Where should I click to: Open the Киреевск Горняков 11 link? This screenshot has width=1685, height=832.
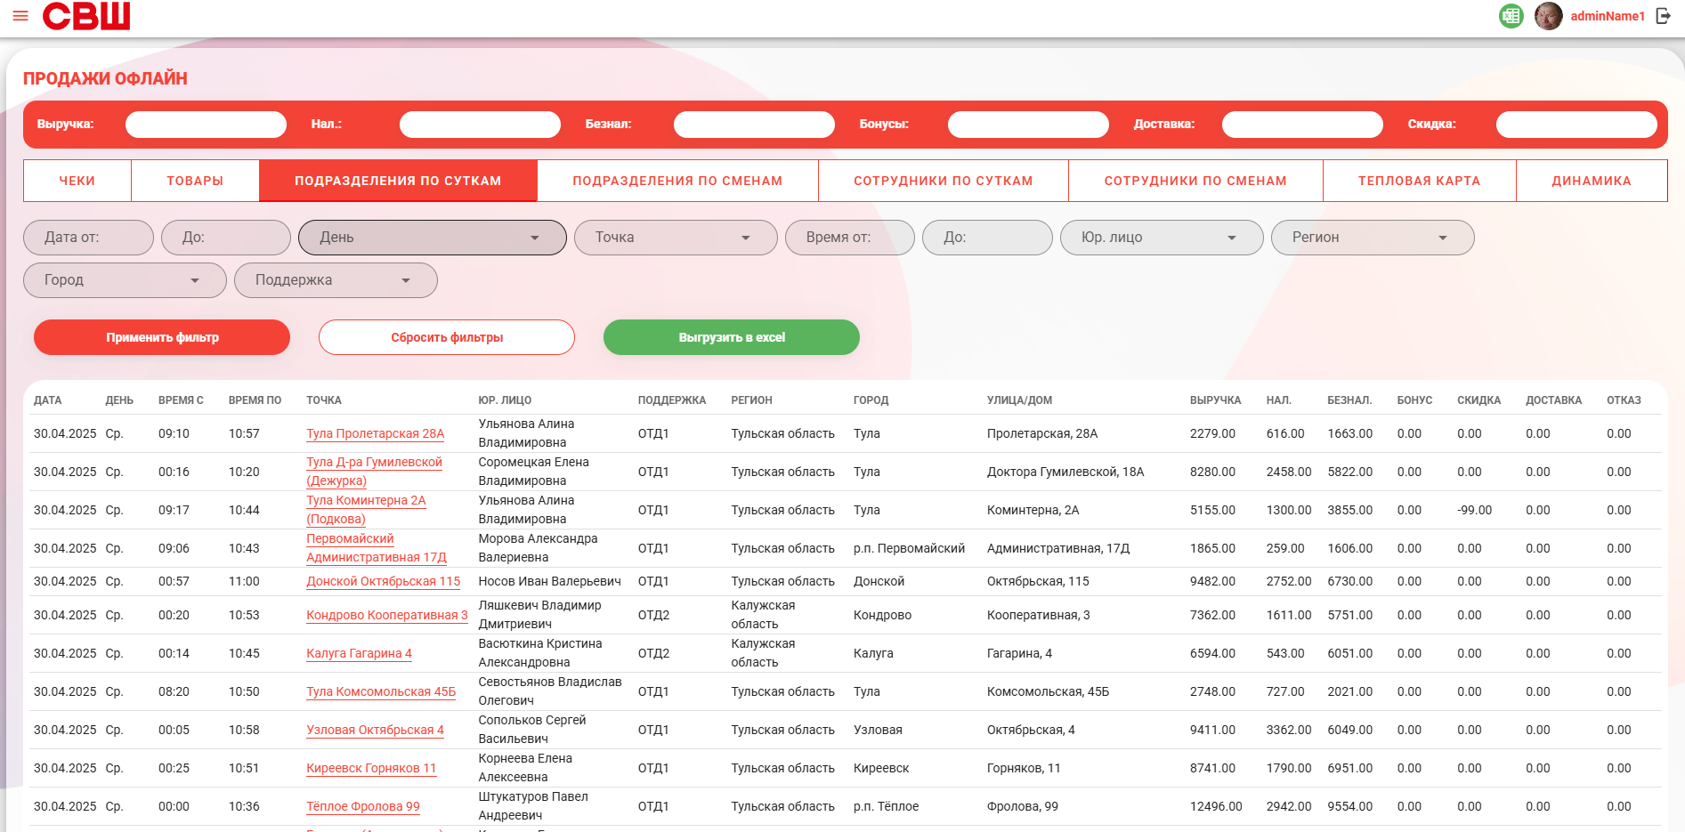(x=371, y=768)
